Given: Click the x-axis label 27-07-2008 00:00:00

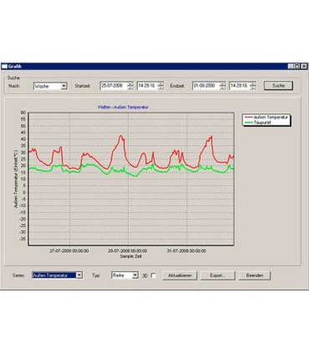Looking at the screenshot, I should point(69,251).
